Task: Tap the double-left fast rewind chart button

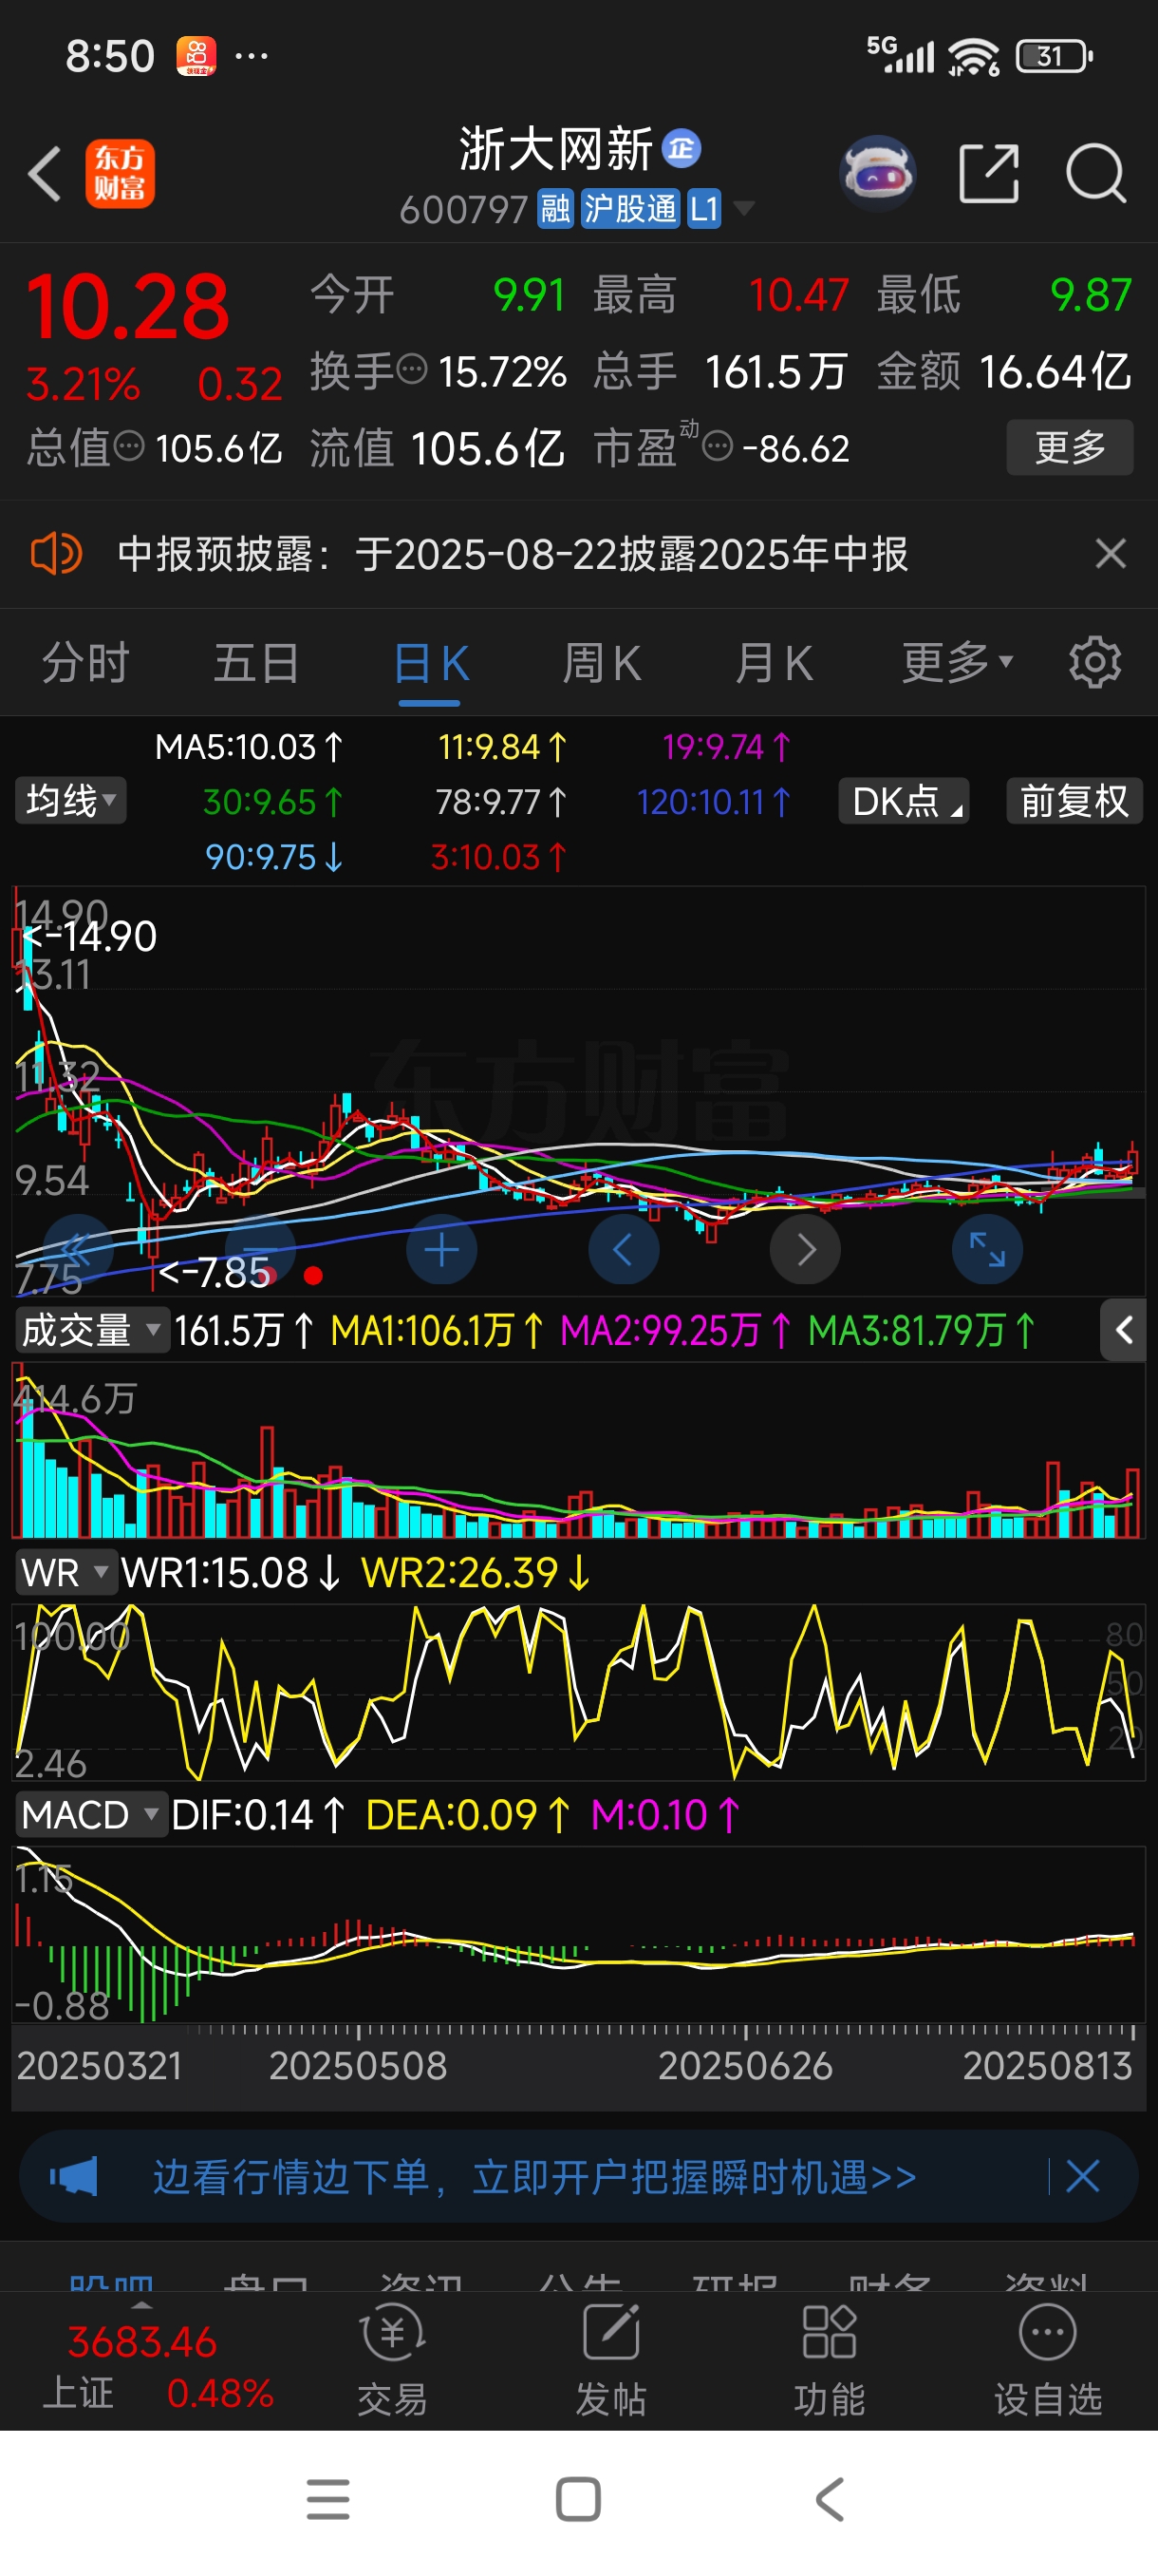Action: [77, 1249]
